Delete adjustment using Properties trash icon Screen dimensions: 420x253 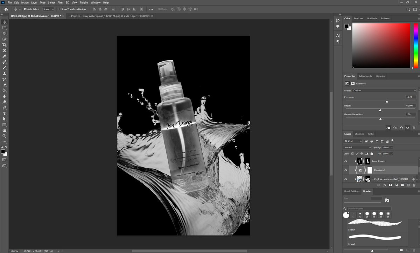click(414, 128)
